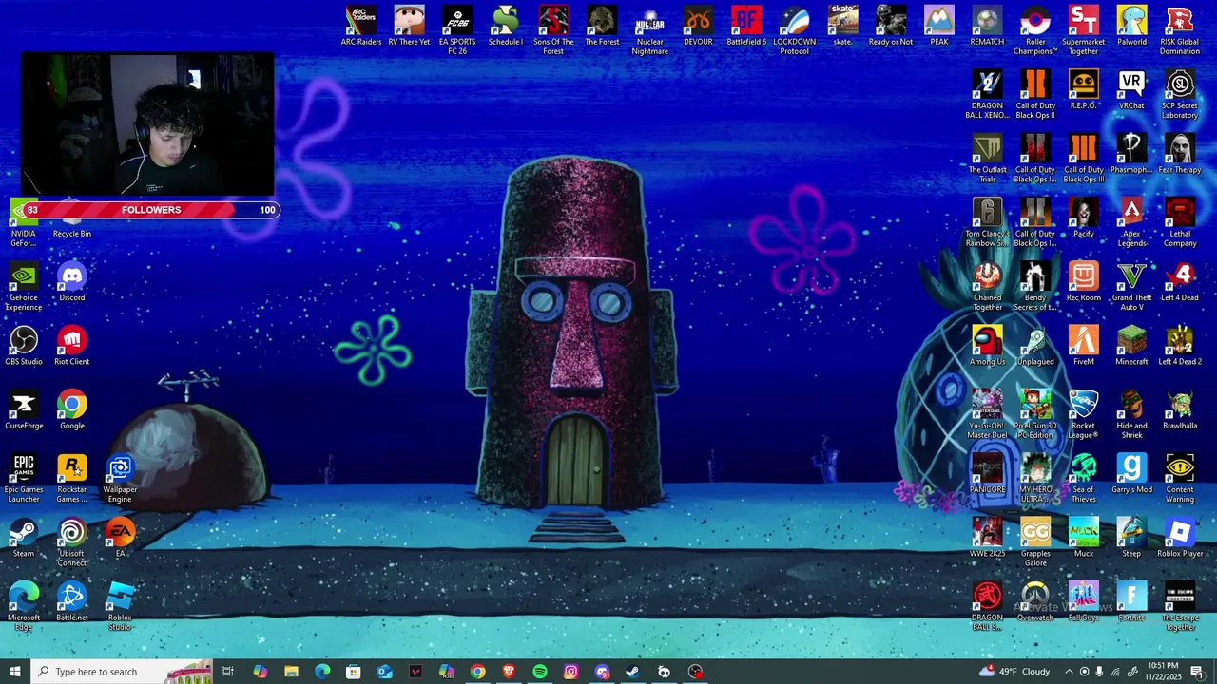The width and height of the screenshot is (1217, 684).
Task: Open LOCKDOWN Protocol shortcut
Action: point(794,30)
